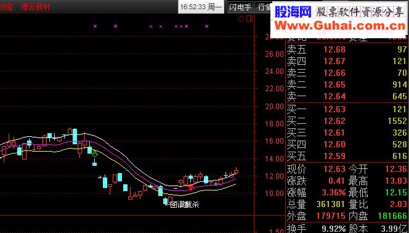Select the 买一 row label
This screenshot has width=409, height=233.
tap(296, 109)
